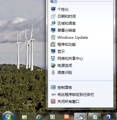Click the 屏幕分辨率 monitor icon

53,30
